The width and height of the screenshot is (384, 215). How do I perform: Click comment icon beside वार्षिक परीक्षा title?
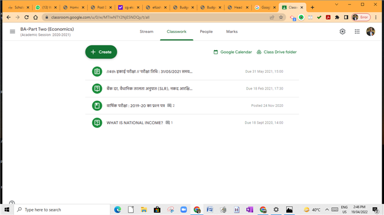pos(169,106)
